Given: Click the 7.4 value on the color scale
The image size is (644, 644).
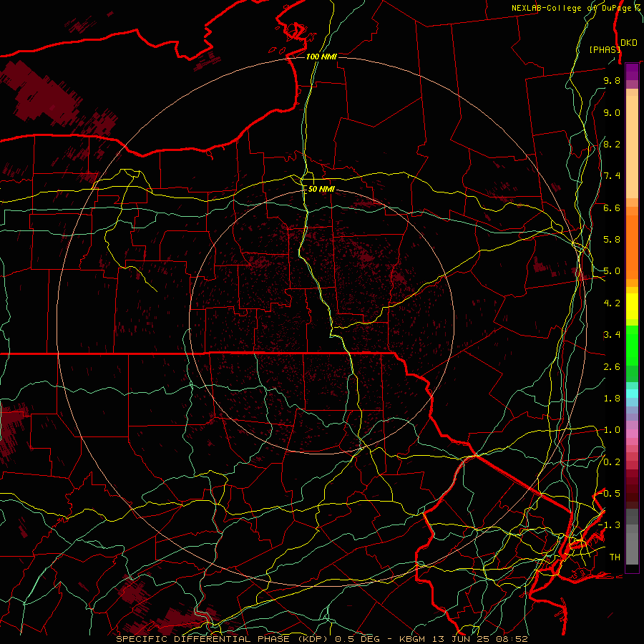Looking at the screenshot, I should pos(612,176).
